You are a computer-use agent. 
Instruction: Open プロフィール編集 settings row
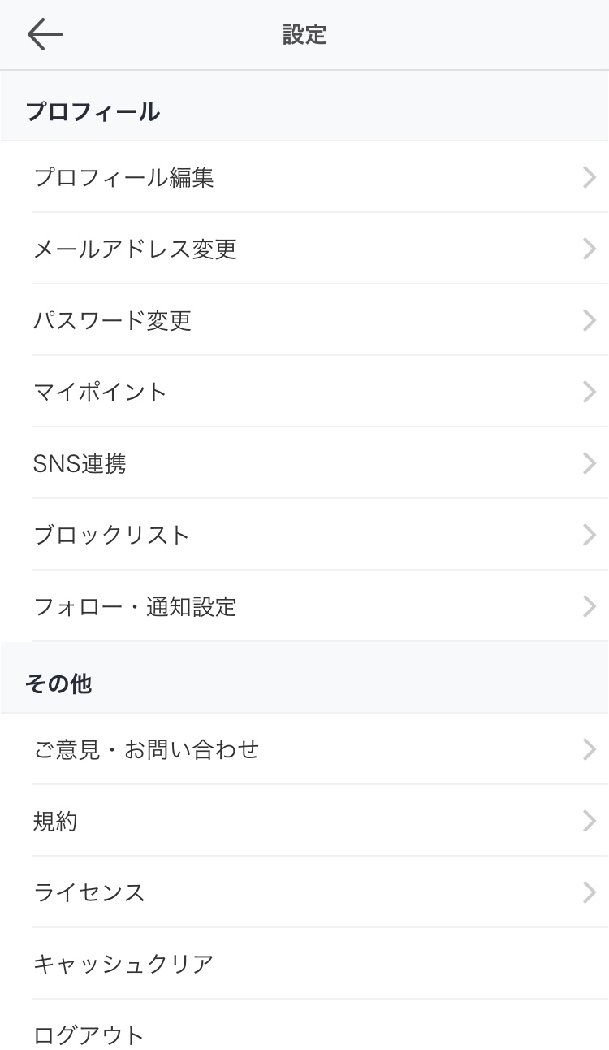(124, 177)
